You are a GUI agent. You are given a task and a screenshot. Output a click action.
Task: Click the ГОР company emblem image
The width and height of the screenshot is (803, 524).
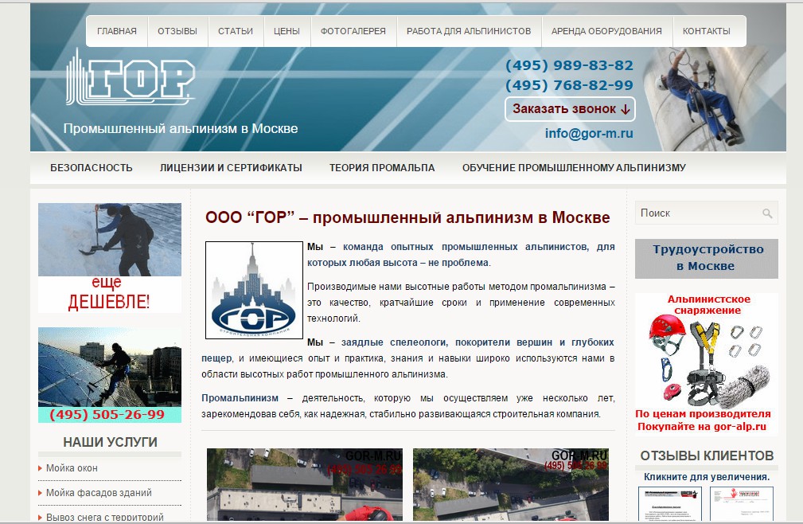tap(254, 291)
